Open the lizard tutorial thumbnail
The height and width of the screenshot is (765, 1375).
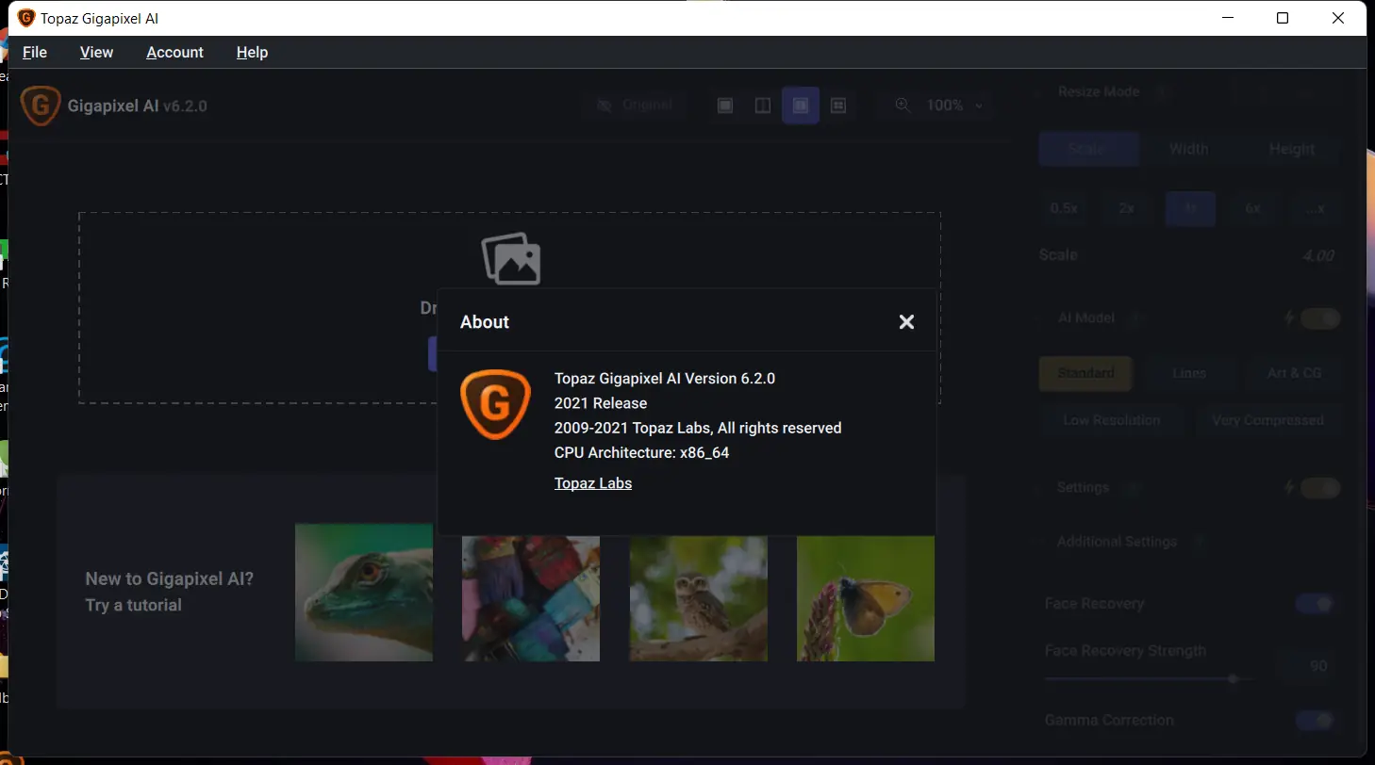(364, 593)
